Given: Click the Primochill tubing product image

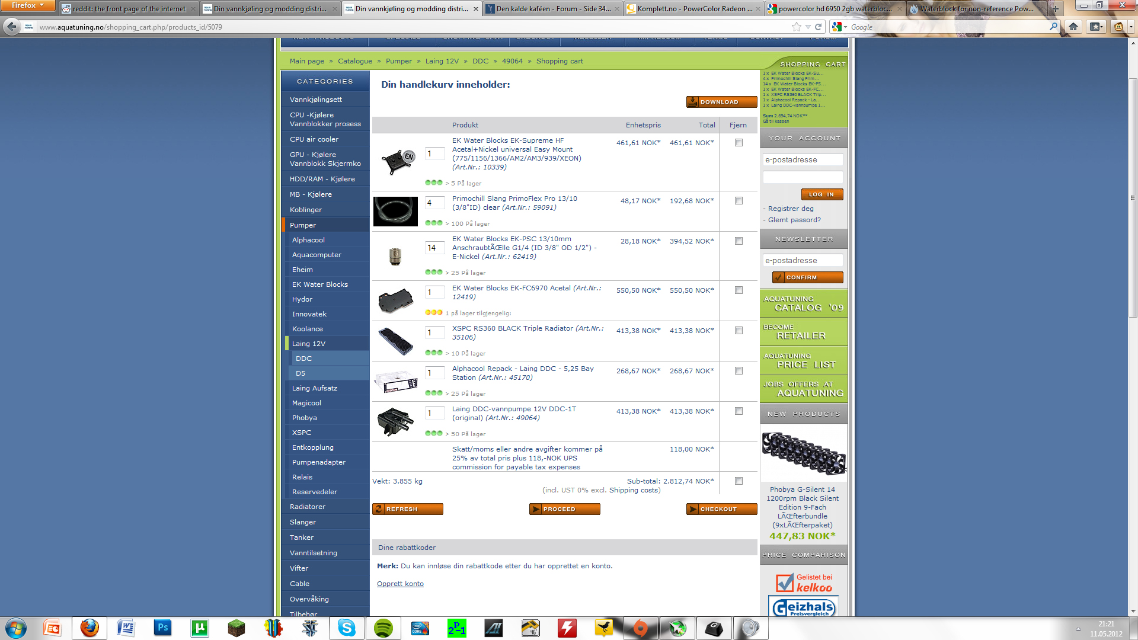Looking at the screenshot, I should pos(395,212).
